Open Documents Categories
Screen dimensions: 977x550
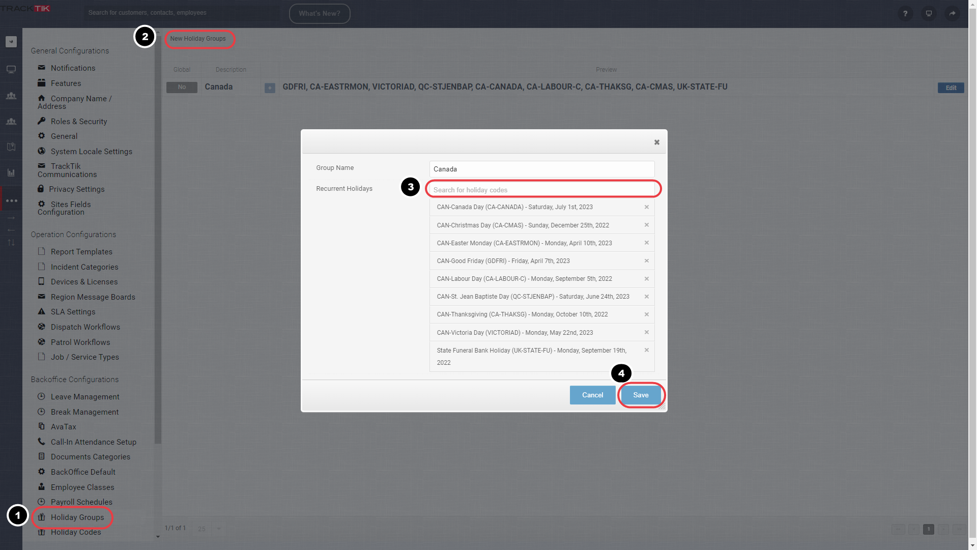pyautogui.click(x=90, y=457)
